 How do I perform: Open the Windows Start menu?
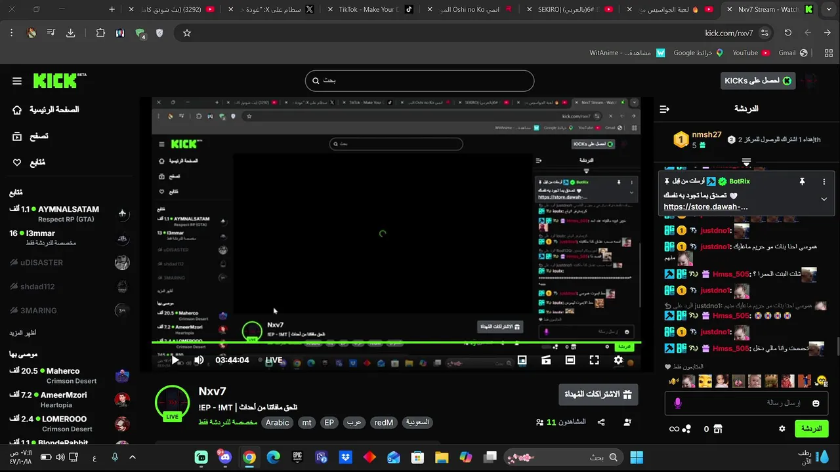click(637, 457)
